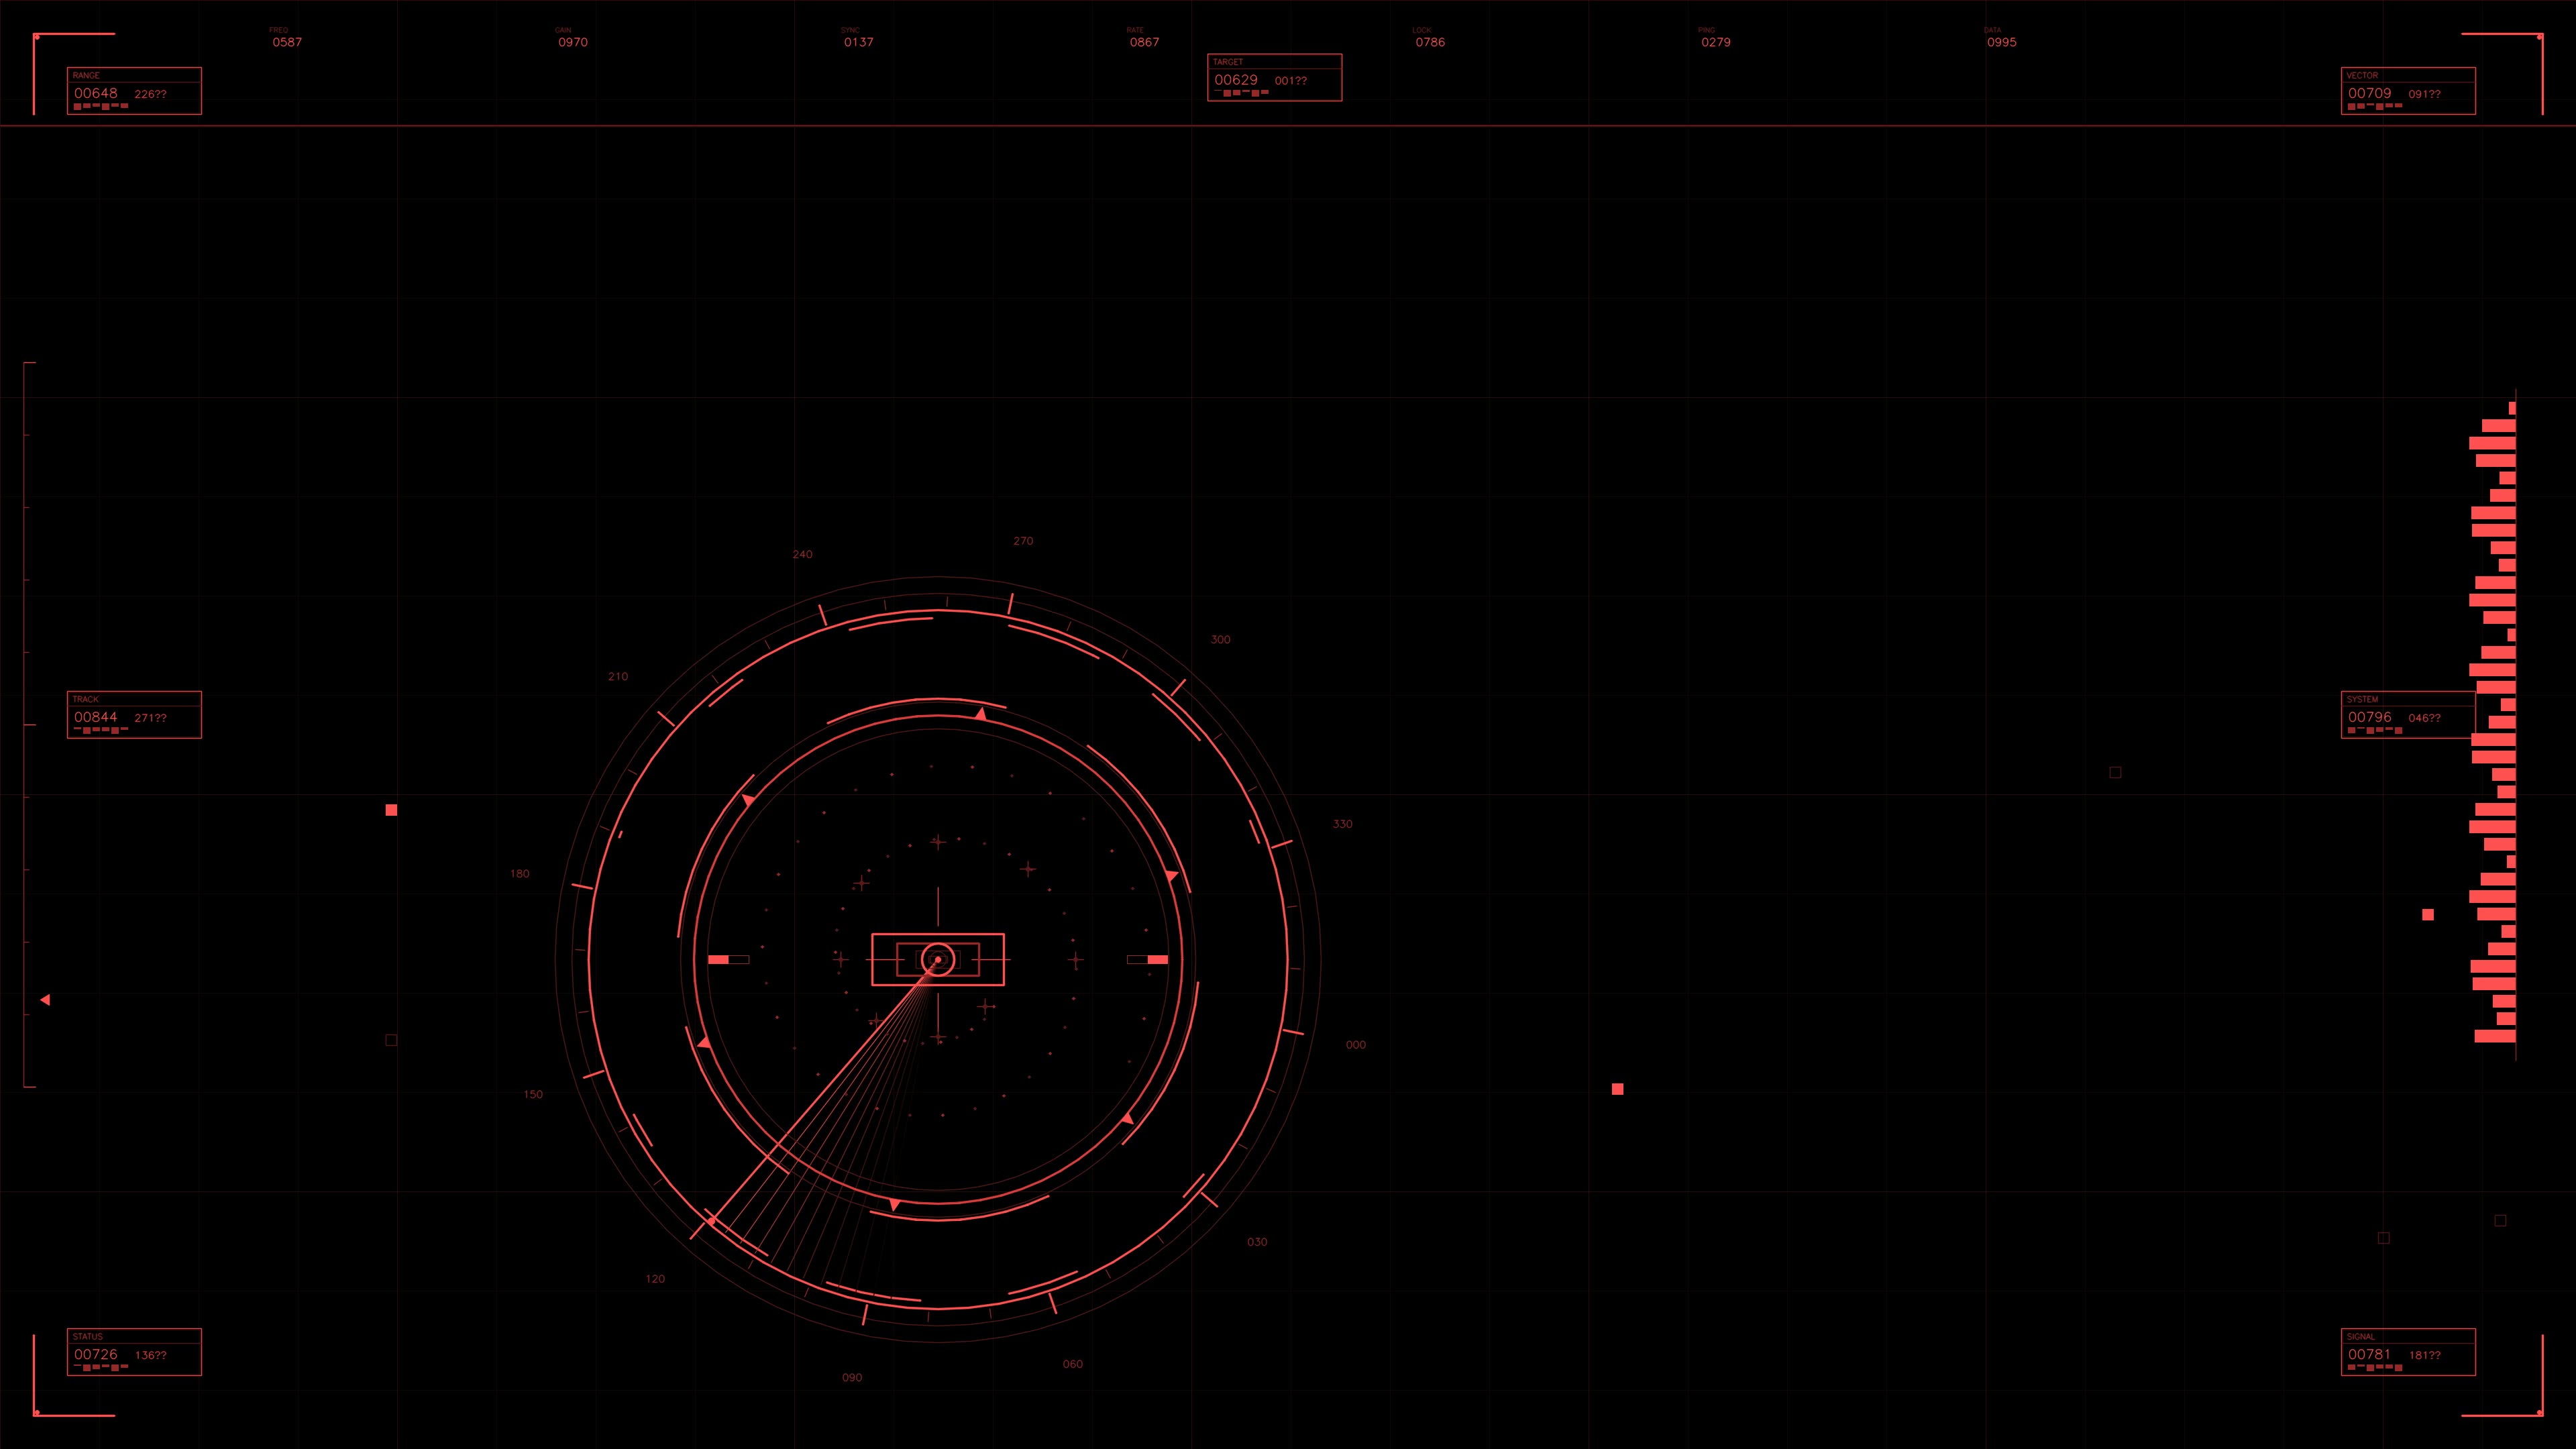The width and height of the screenshot is (2576, 1449).
Task: Open the RANGE panel header
Action: click(86, 75)
